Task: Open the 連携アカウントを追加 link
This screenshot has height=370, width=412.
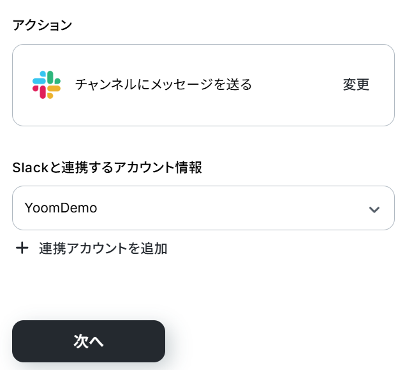Action: click(103, 248)
